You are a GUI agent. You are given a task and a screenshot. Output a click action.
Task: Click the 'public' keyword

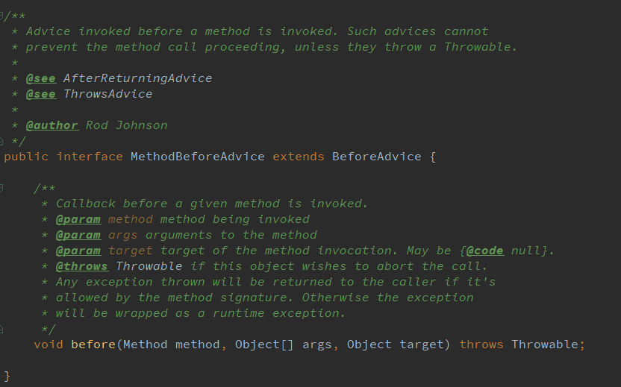[x=26, y=157]
